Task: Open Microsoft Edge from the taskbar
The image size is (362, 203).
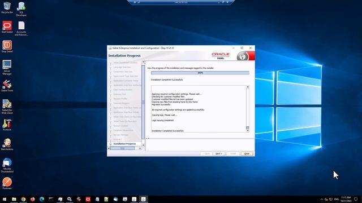Action: coord(42,199)
